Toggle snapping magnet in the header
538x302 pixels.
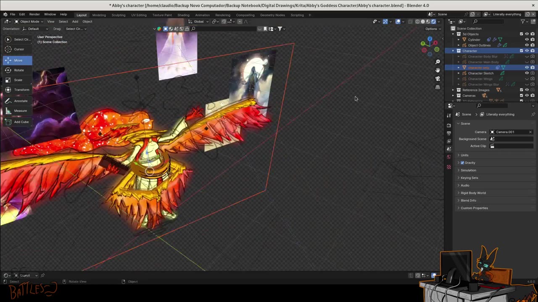pyautogui.click(x=224, y=21)
